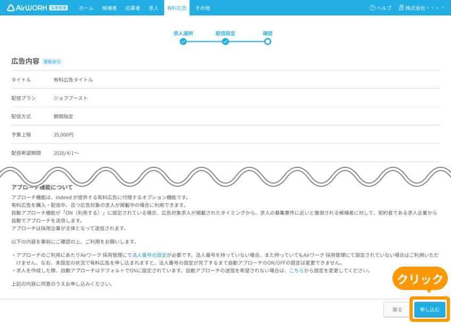The height and width of the screenshot is (324, 451).
Task: Click the 配信希望期間 row label
Action: coord(26,153)
